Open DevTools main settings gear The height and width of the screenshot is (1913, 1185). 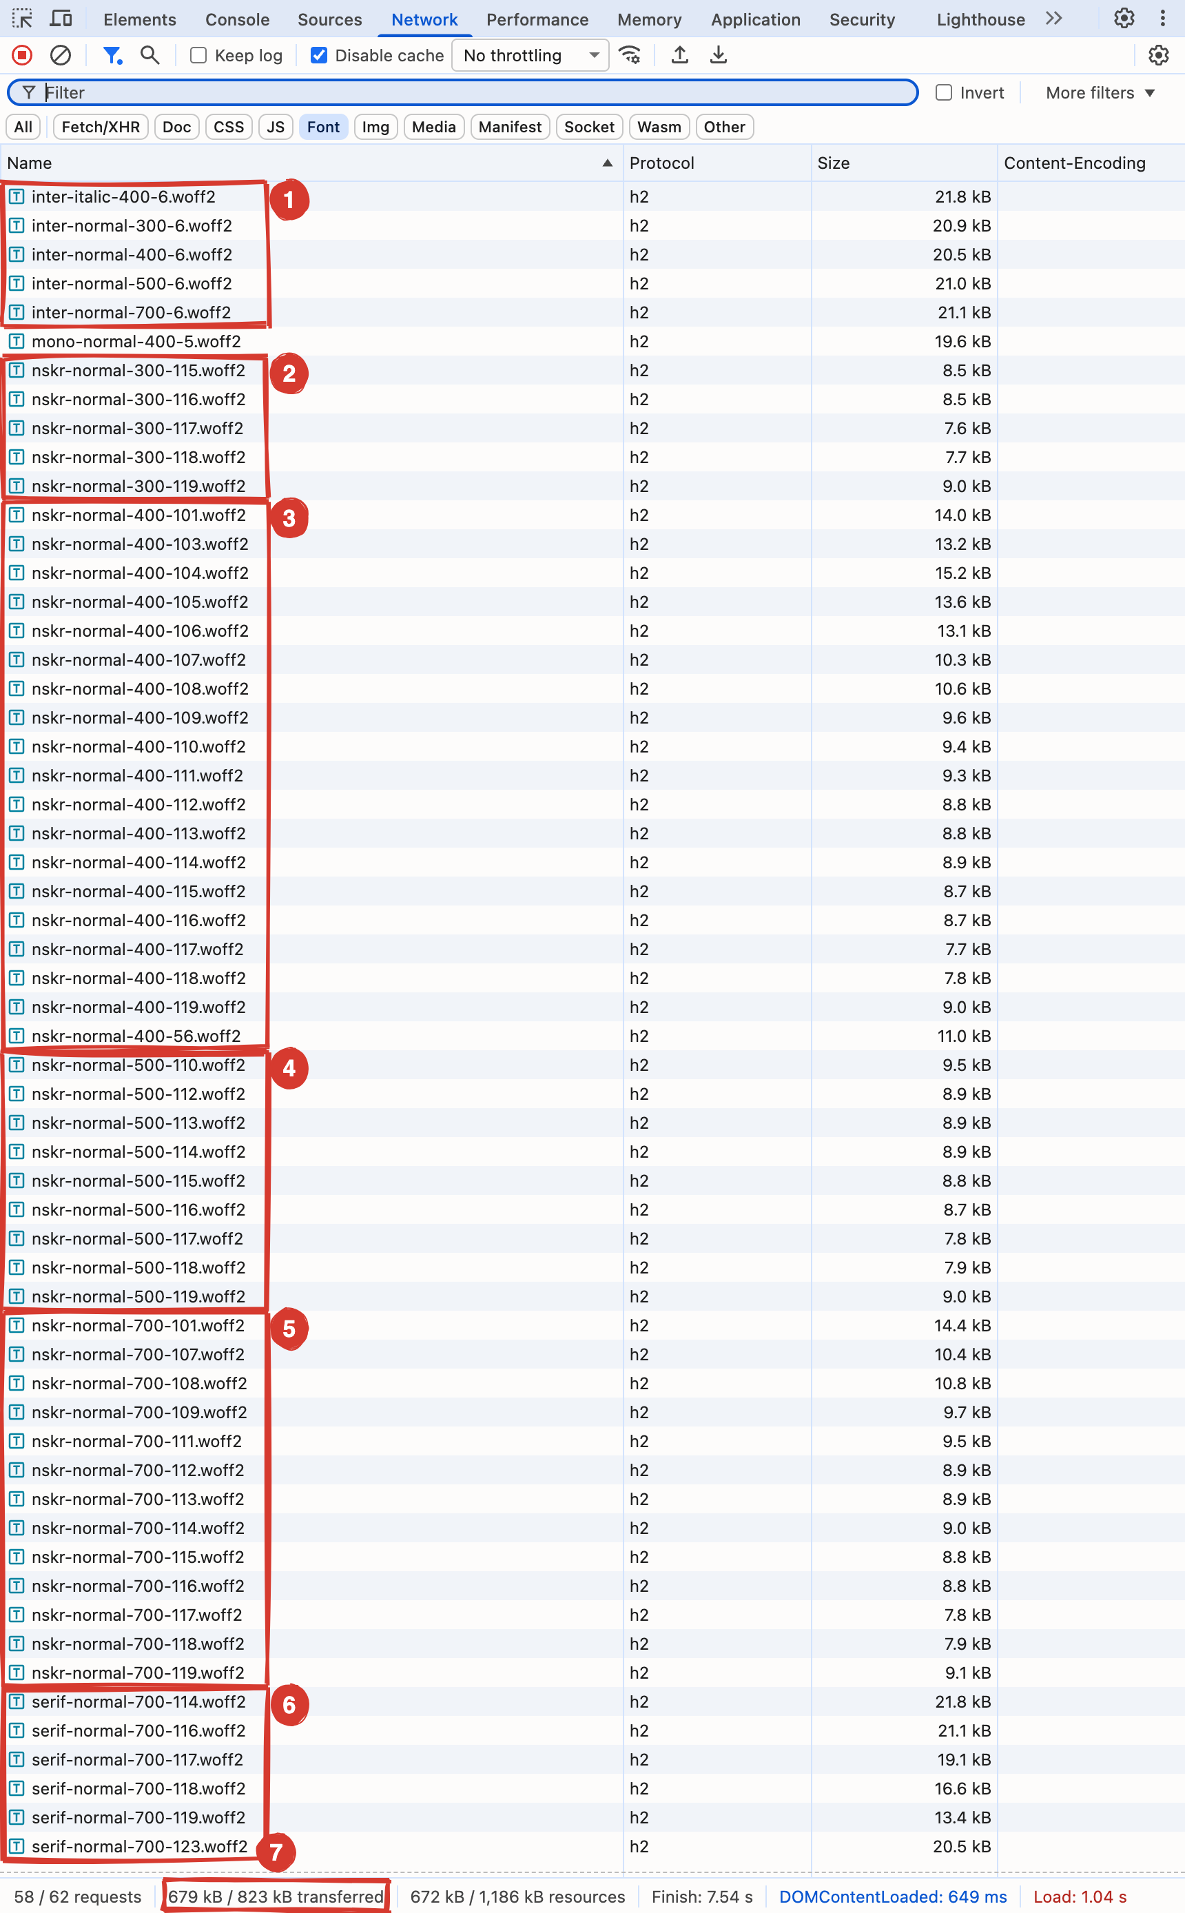[x=1124, y=18]
